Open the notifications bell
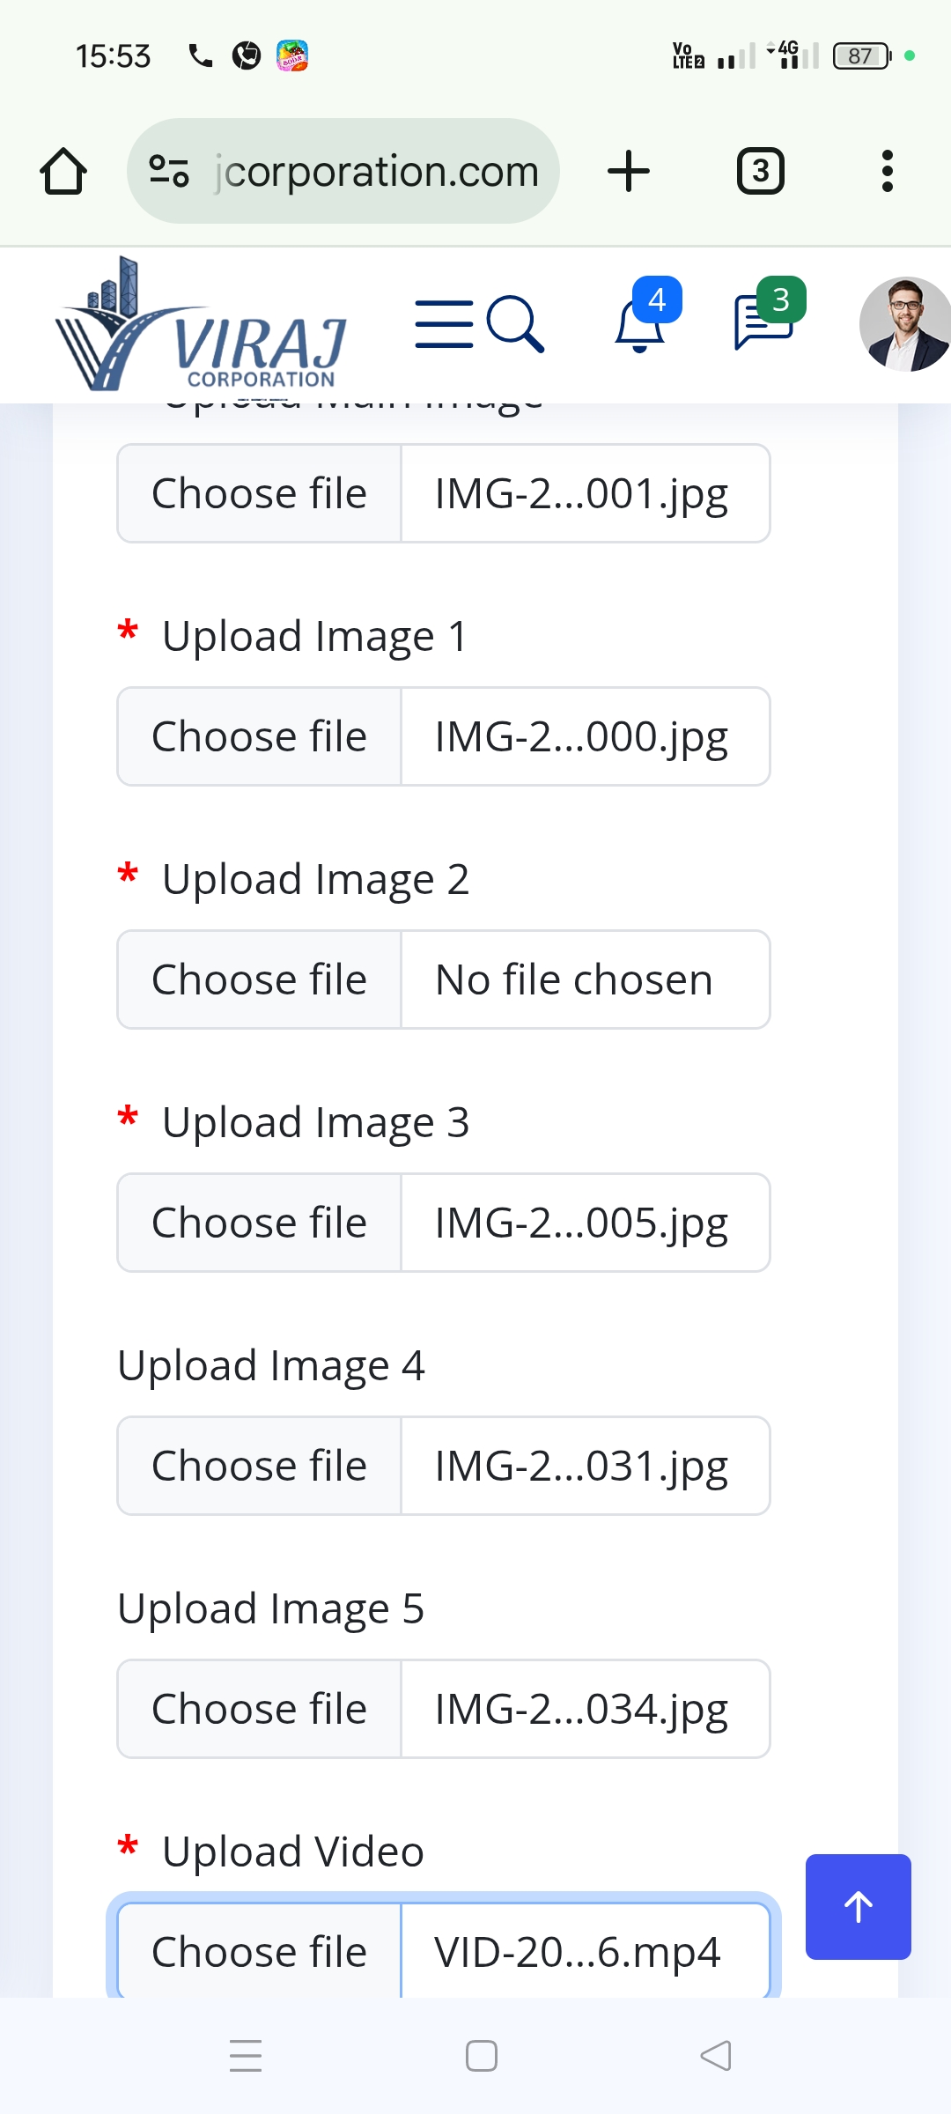This screenshot has height=2114, width=951. [x=641, y=324]
